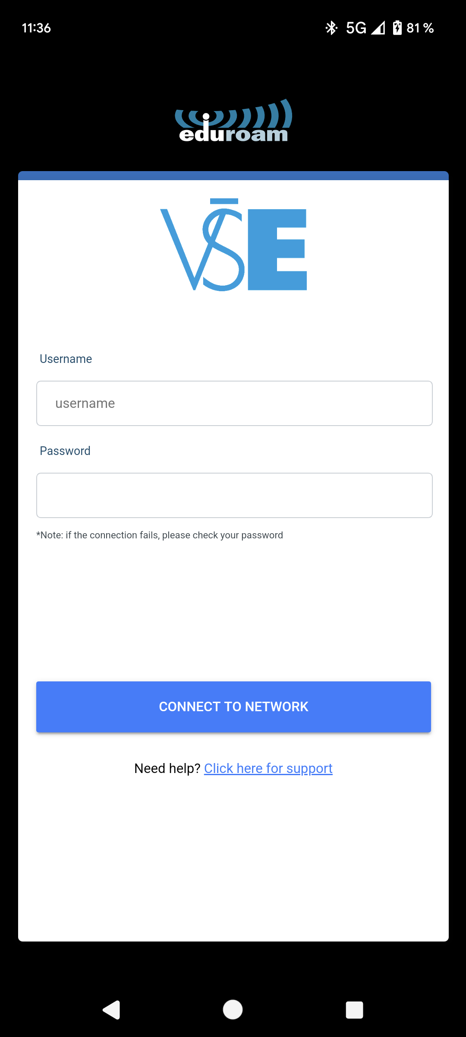The width and height of the screenshot is (466, 1037).
Task: Tap the 5G network indicator
Action: [x=356, y=28]
